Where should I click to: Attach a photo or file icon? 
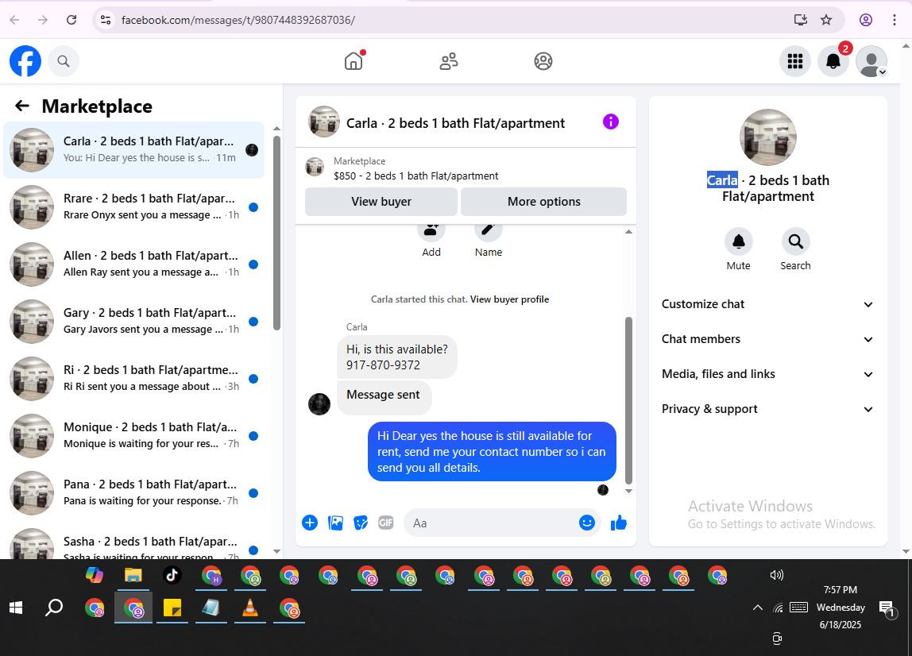[335, 523]
